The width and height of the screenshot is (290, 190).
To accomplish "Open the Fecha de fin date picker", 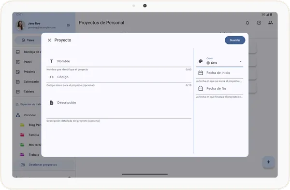I will coord(219,89).
